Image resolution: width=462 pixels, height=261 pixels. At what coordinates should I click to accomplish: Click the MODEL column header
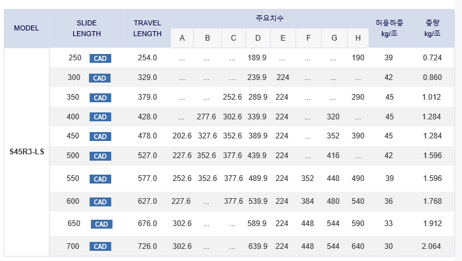(26, 28)
